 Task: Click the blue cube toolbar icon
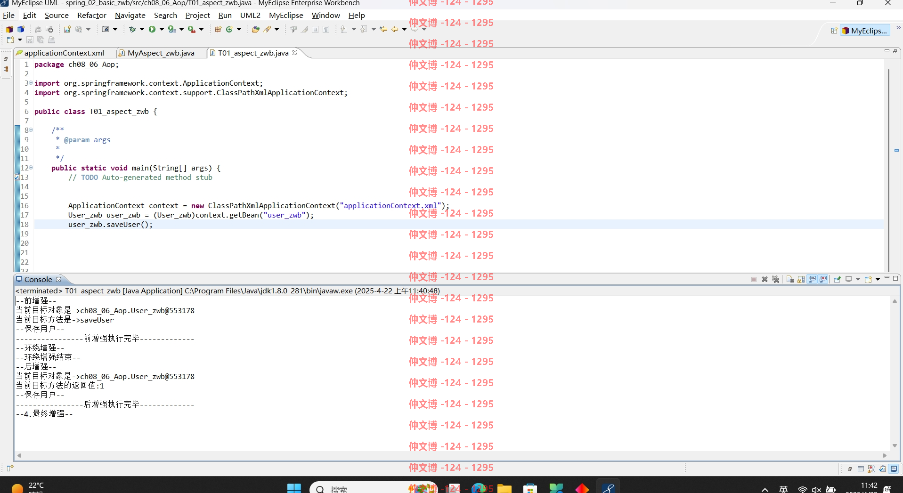click(21, 30)
